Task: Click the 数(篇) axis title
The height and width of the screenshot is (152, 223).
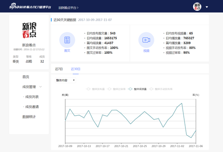Action: [x=65, y=95]
